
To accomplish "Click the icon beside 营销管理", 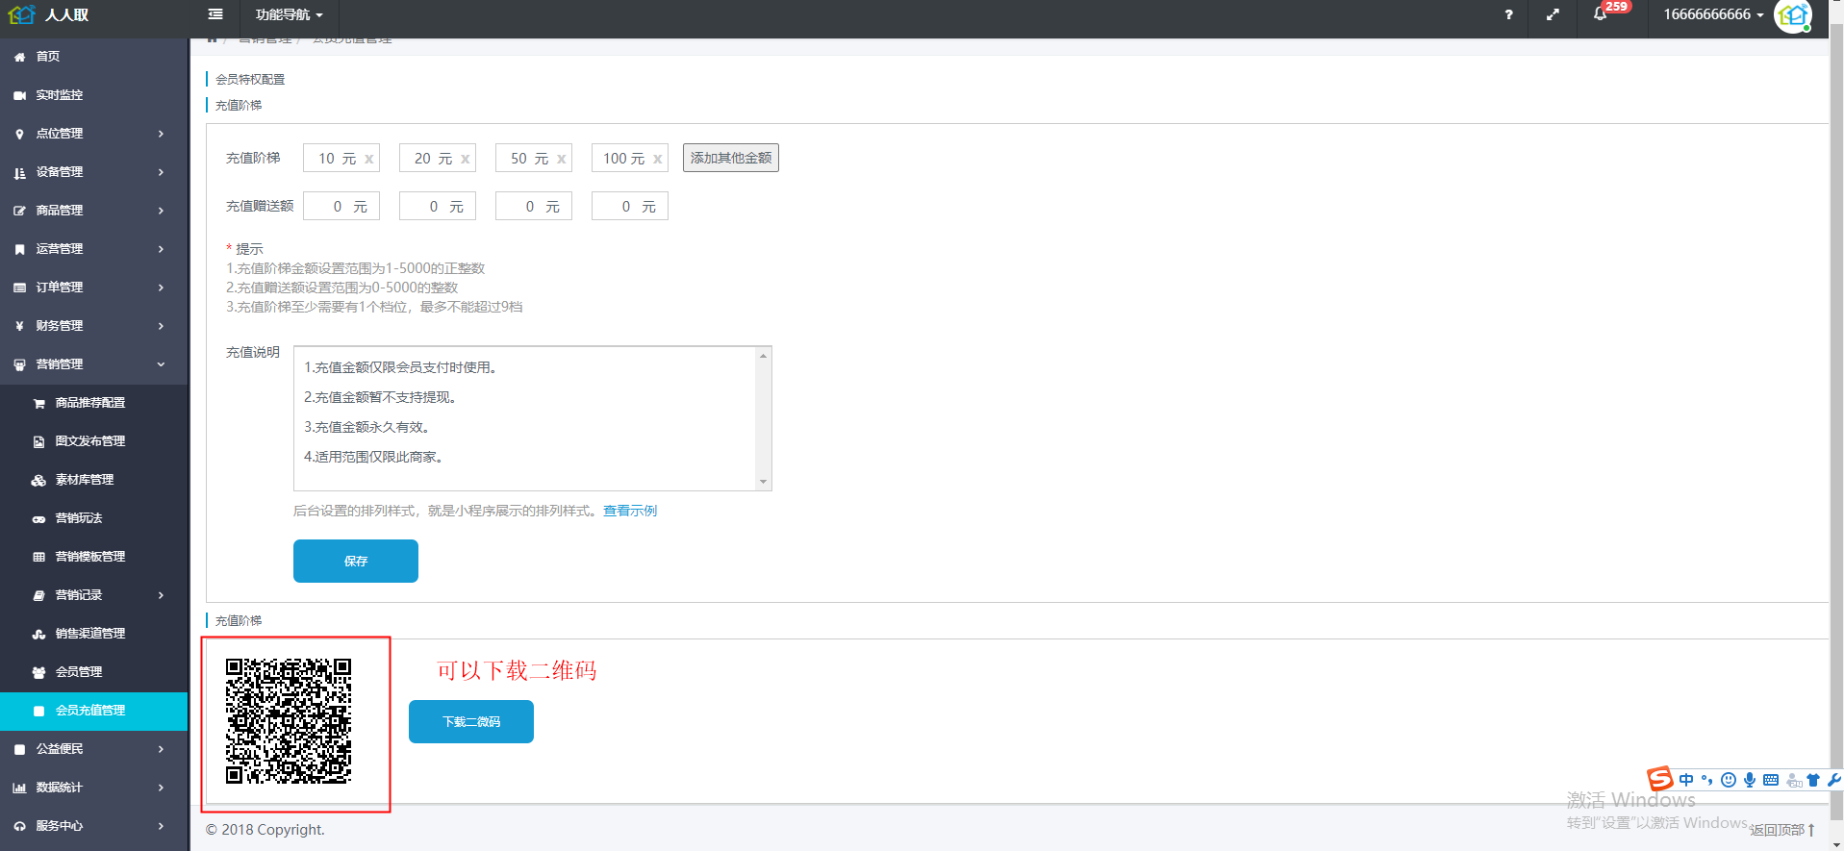I will (x=19, y=364).
